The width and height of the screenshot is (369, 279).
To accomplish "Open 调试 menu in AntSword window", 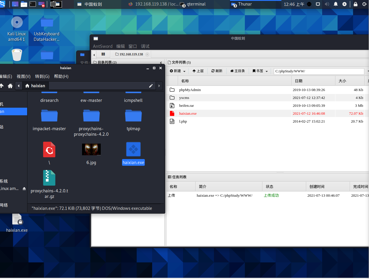I will point(145,46).
